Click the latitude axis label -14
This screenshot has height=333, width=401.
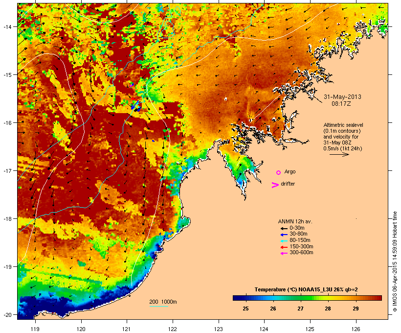pos(7,26)
